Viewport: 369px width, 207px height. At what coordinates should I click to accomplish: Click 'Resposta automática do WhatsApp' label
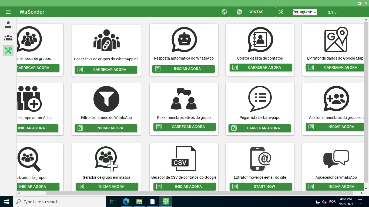[184, 58]
